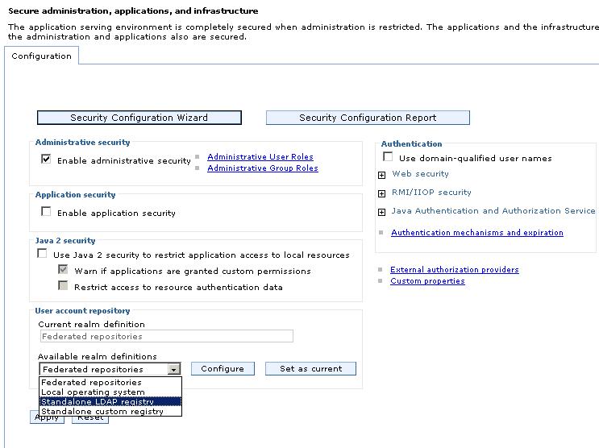The height and width of the screenshot is (448, 599).
Task: Check Enable application security
Action: point(46,211)
